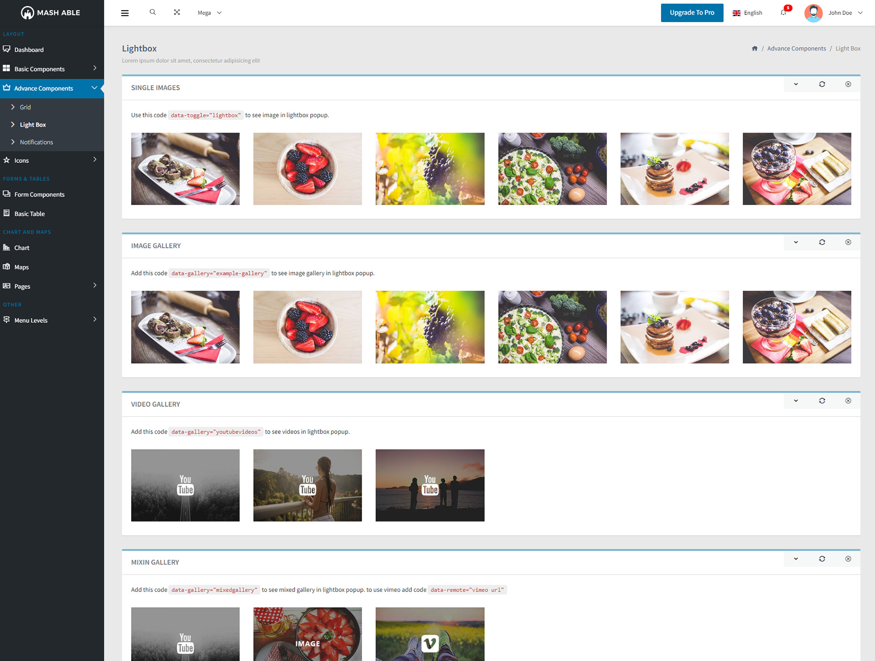Viewport: 875px width, 661px height.
Task: Click the hamburger menu toggle icon
Action: point(125,13)
